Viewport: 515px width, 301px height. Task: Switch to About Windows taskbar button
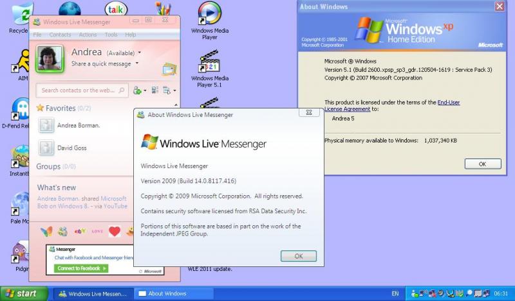[173, 294]
